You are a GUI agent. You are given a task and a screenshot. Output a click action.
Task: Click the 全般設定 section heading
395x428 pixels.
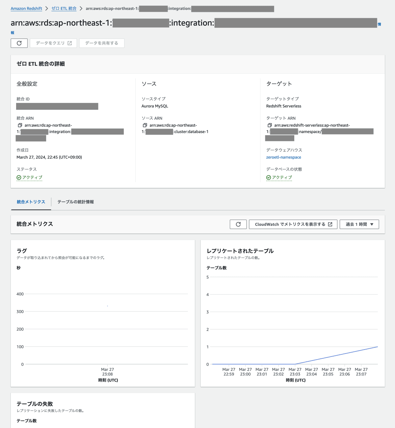27,84
